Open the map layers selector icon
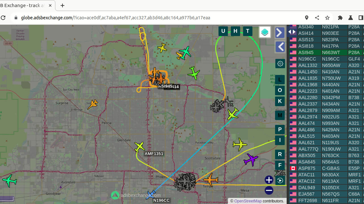 [265, 32]
